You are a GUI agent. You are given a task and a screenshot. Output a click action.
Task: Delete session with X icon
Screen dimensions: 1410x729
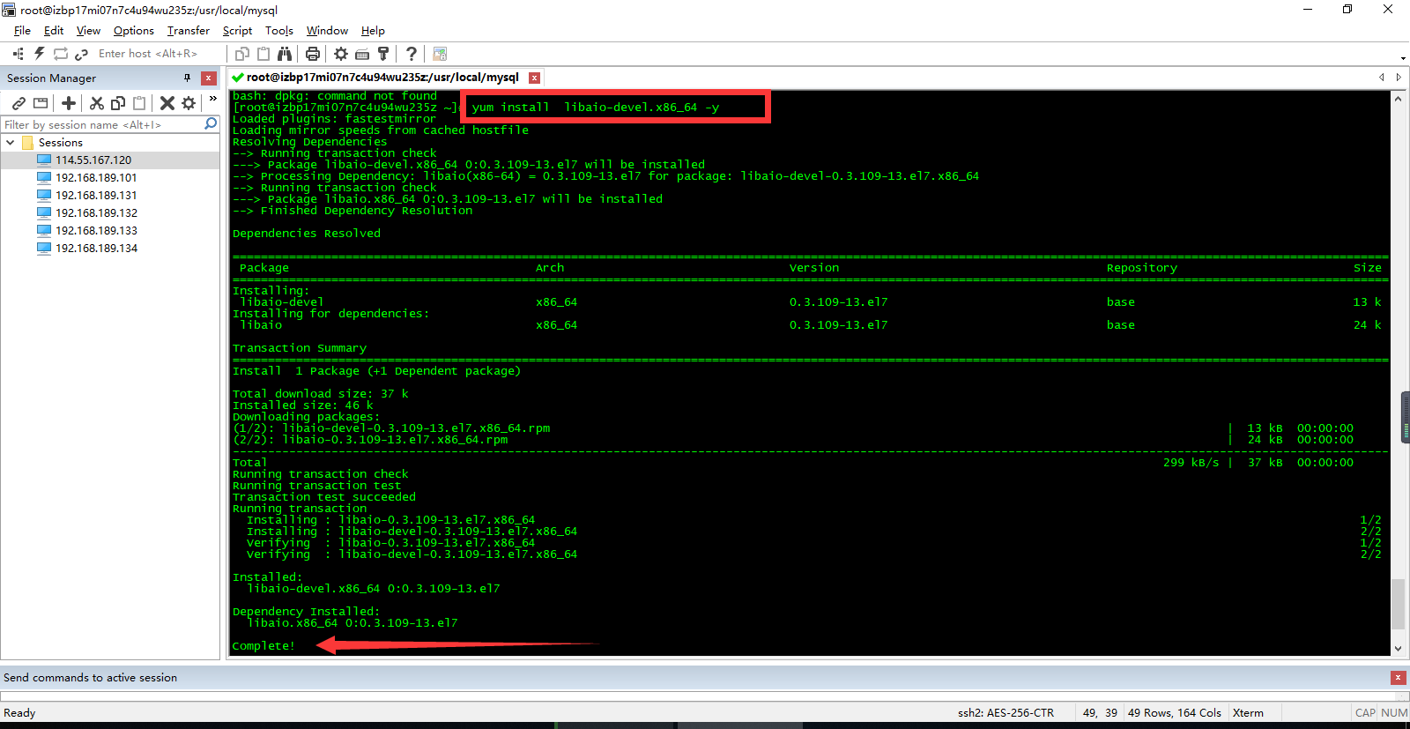point(167,103)
